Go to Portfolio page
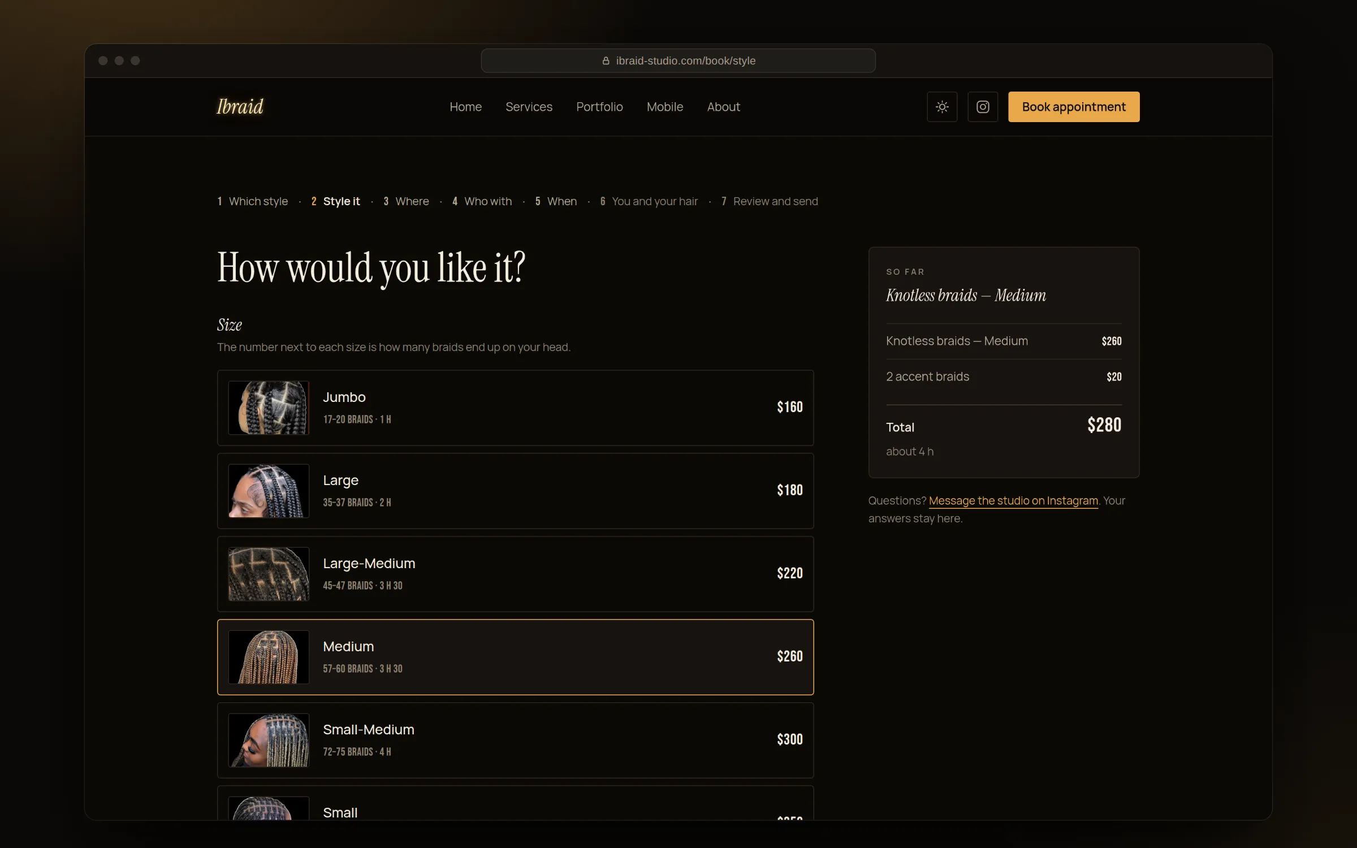This screenshot has height=848, width=1357. [x=599, y=107]
